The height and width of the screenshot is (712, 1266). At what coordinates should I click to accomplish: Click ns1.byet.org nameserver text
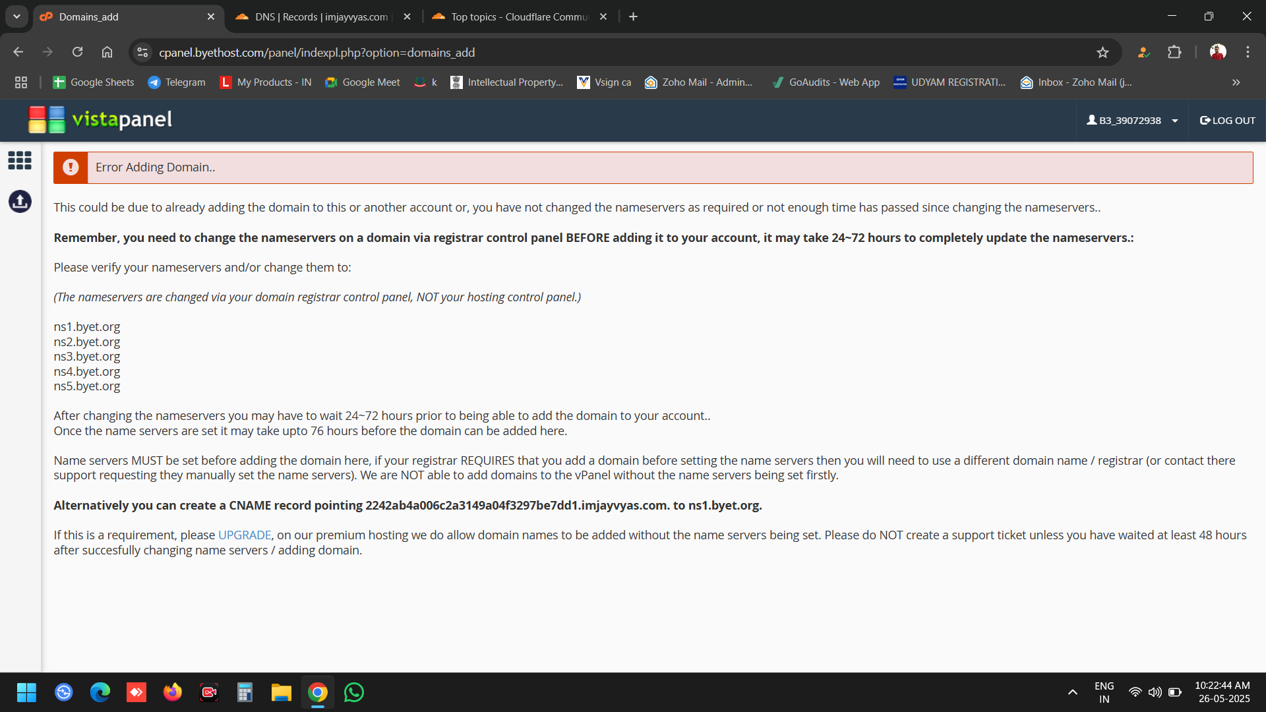click(87, 327)
